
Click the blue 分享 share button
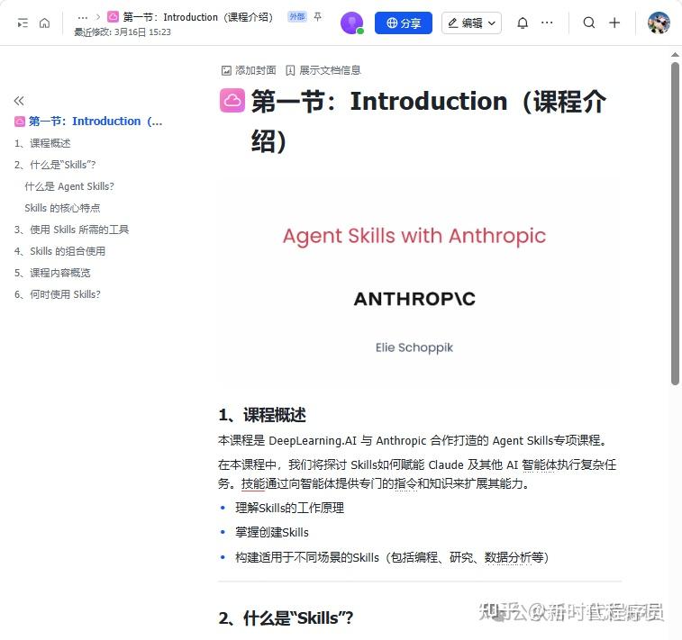coord(404,23)
